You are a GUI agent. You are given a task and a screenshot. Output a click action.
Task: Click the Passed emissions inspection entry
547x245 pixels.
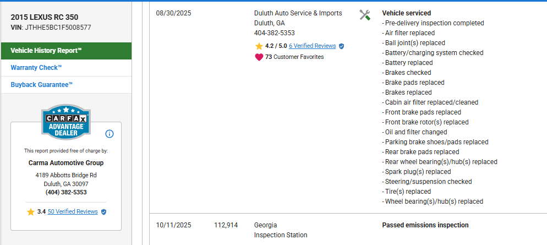coord(425,225)
